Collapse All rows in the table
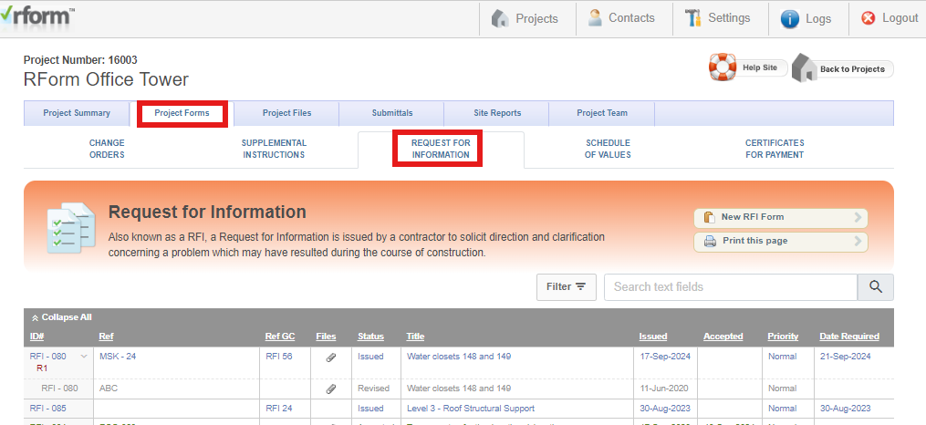This screenshot has height=425, width=926. 61,317
